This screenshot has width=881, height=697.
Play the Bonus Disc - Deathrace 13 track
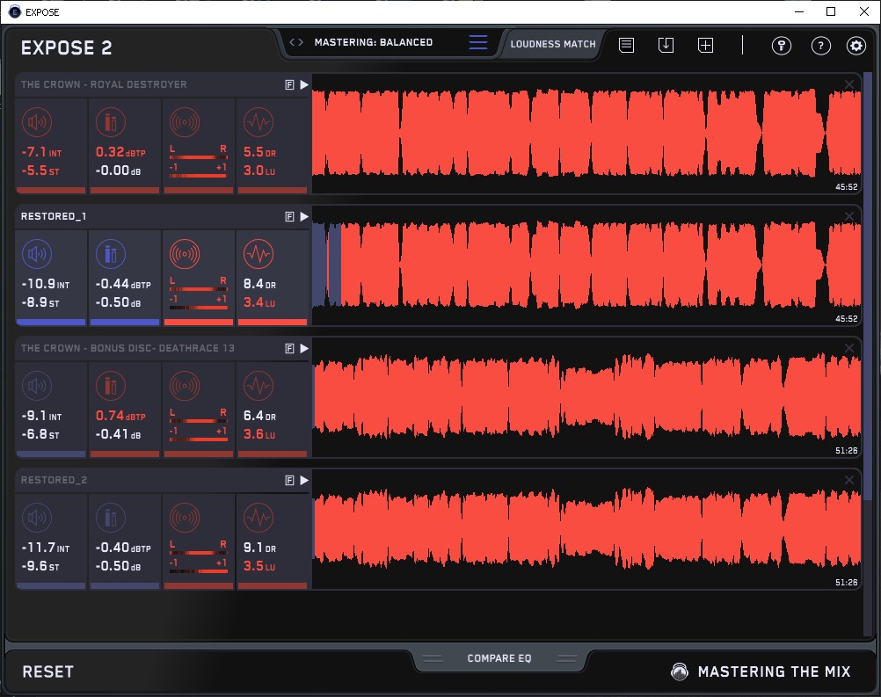pyautogui.click(x=304, y=349)
